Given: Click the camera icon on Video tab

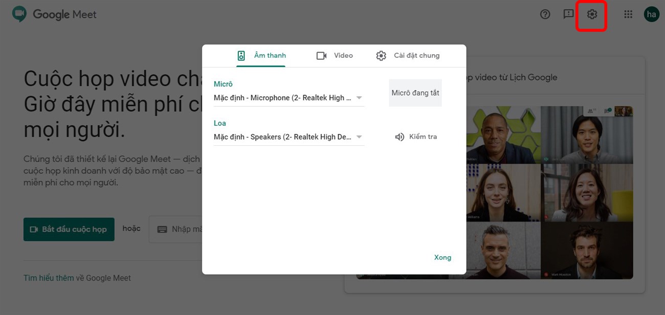Looking at the screenshot, I should (321, 56).
